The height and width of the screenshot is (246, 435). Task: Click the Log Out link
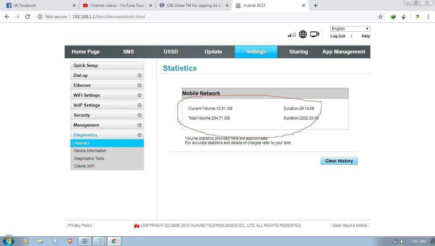pos(338,36)
